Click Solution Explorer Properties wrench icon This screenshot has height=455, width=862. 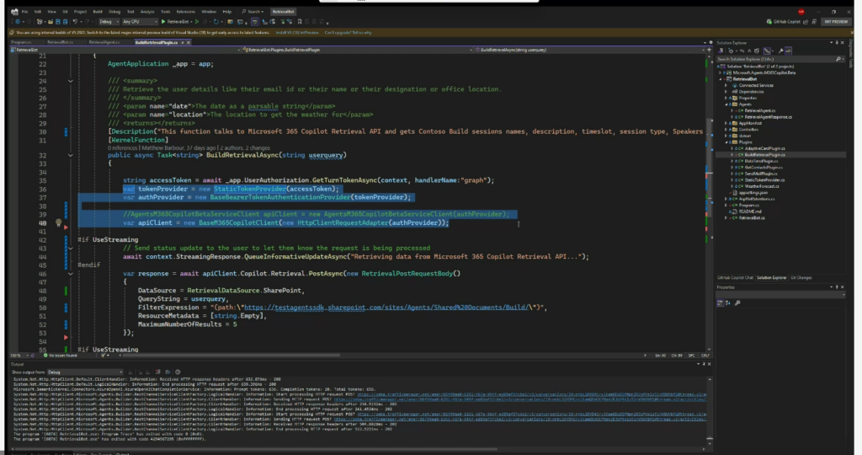click(780, 51)
